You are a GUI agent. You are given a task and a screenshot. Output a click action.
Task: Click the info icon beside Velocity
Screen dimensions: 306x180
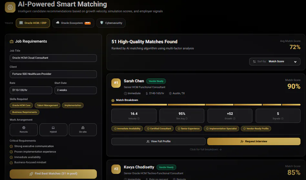point(138,119)
